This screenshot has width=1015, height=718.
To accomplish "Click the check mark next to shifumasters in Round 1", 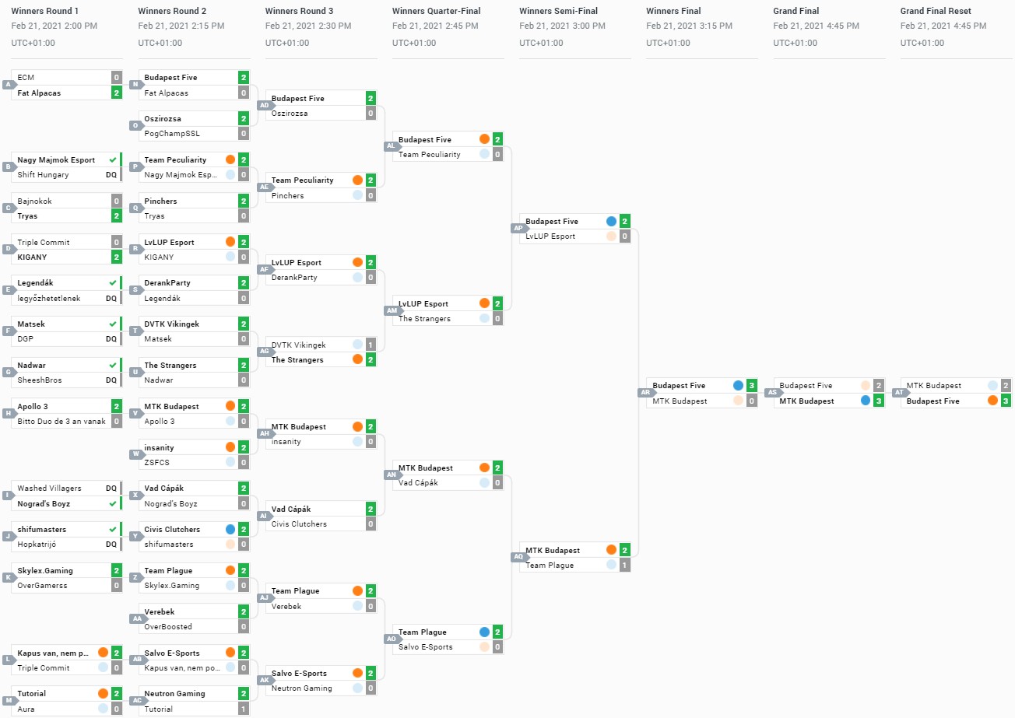I will [x=113, y=529].
